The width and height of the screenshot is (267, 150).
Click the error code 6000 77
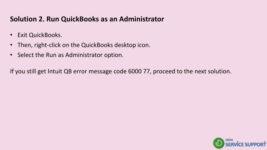coord(139,71)
